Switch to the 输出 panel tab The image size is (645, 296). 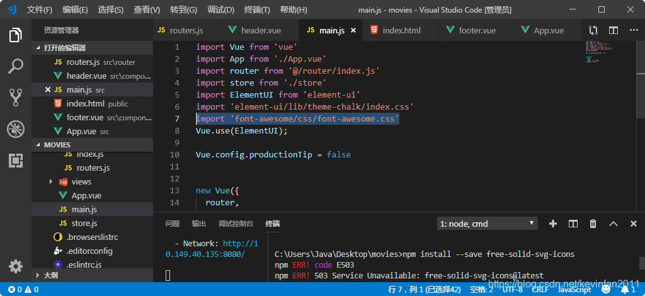click(x=198, y=224)
